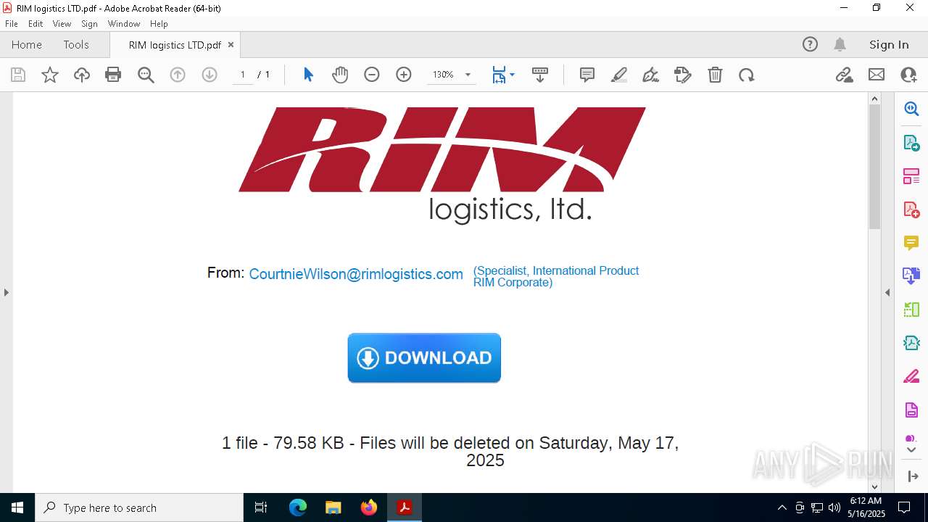This screenshot has width=928, height=522.
Task: Focus the taskbar search box
Action: point(139,507)
